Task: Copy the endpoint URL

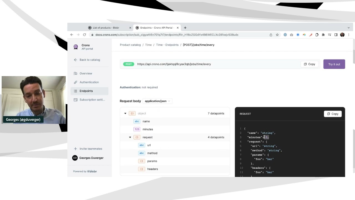Action: coord(309,64)
